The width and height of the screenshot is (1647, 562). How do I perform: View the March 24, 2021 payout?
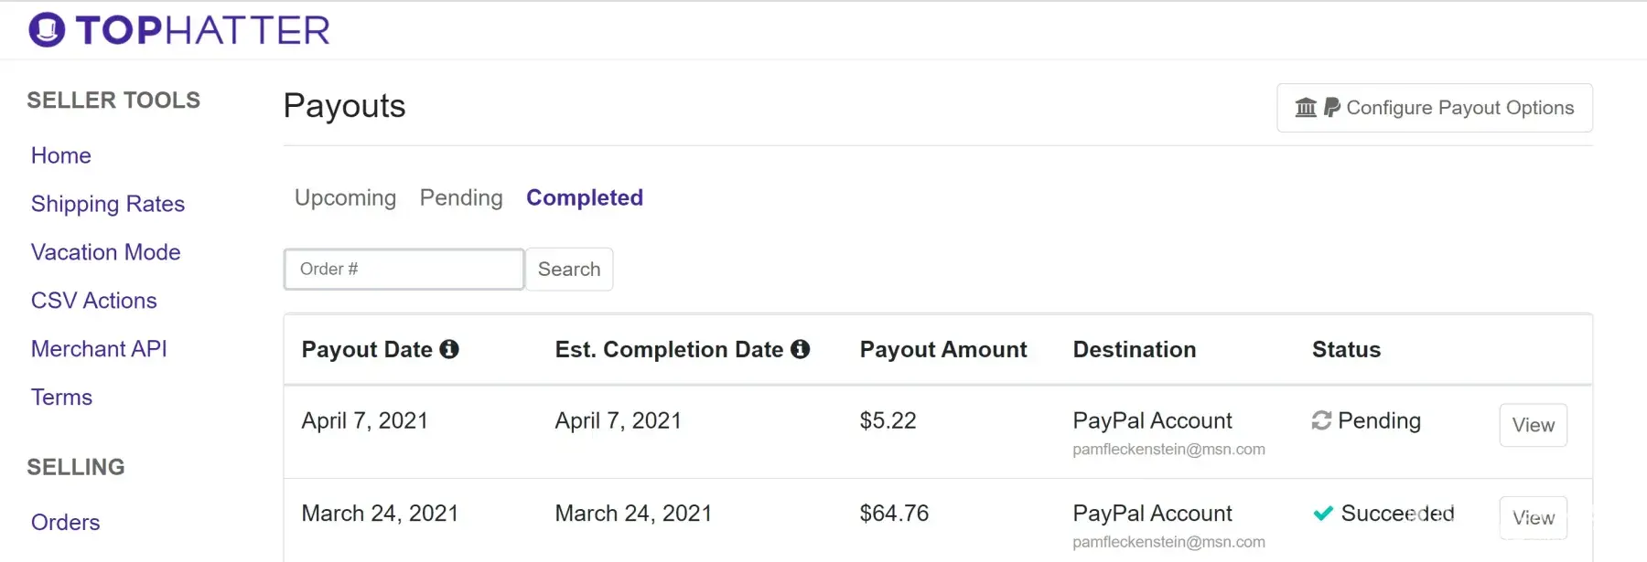point(1533,518)
